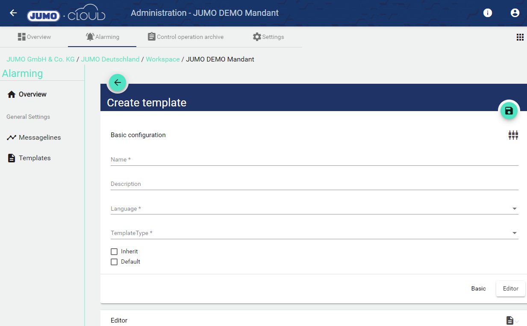Open the Language dropdown
This screenshot has height=326, width=527.
[314, 209]
